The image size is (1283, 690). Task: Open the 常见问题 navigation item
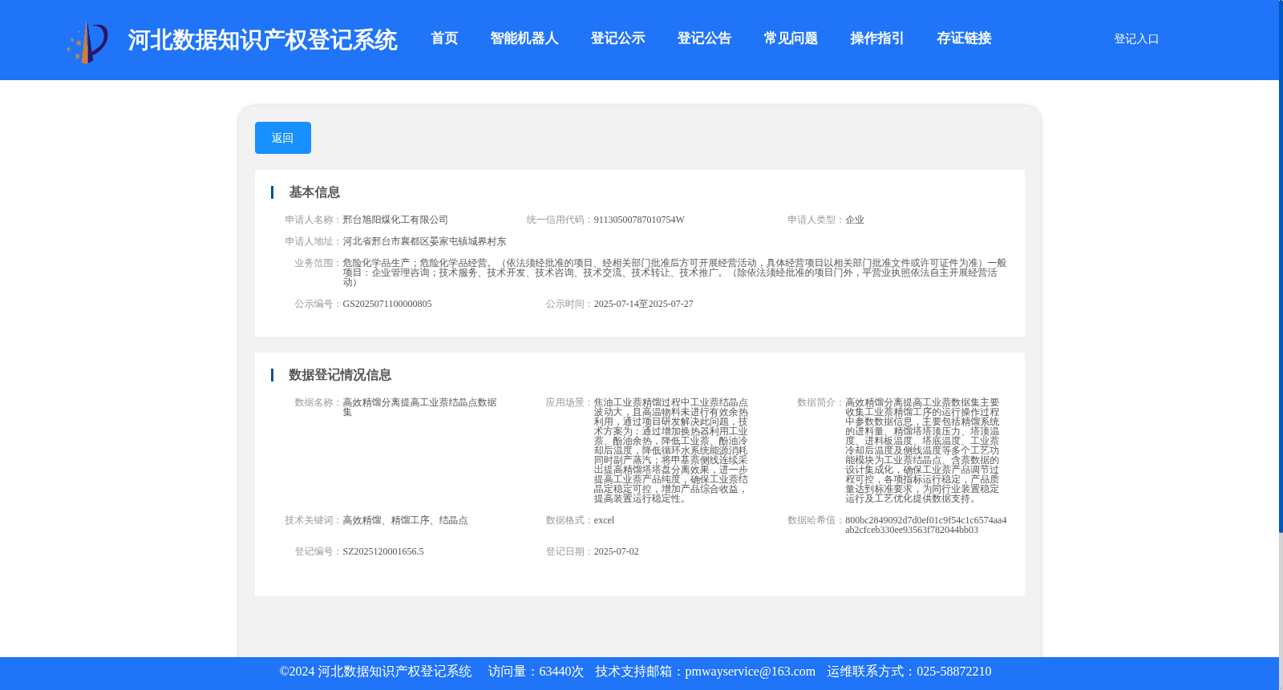[x=791, y=38]
